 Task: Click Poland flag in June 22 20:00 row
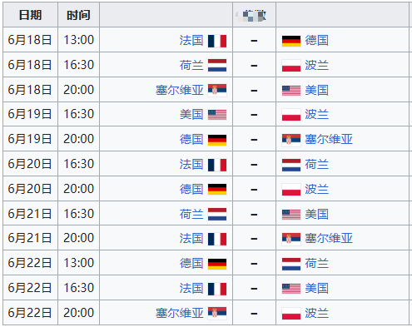click(x=291, y=314)
